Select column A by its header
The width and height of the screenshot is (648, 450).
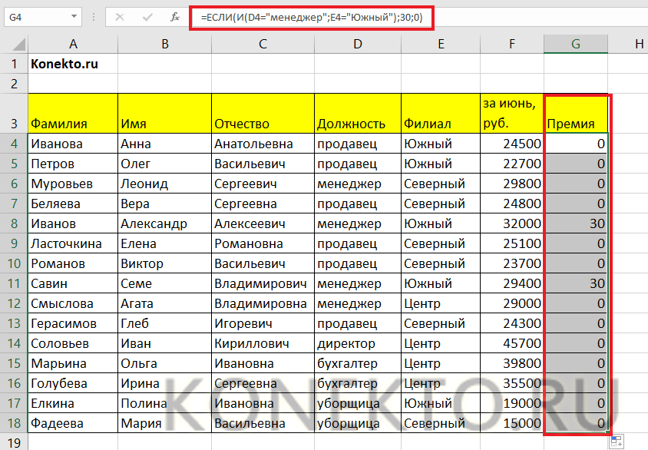[72, 45]
